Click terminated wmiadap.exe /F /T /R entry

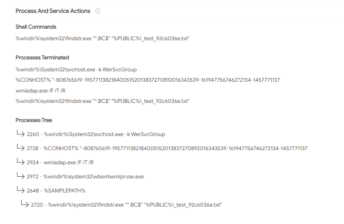click(x=41, y=90)
